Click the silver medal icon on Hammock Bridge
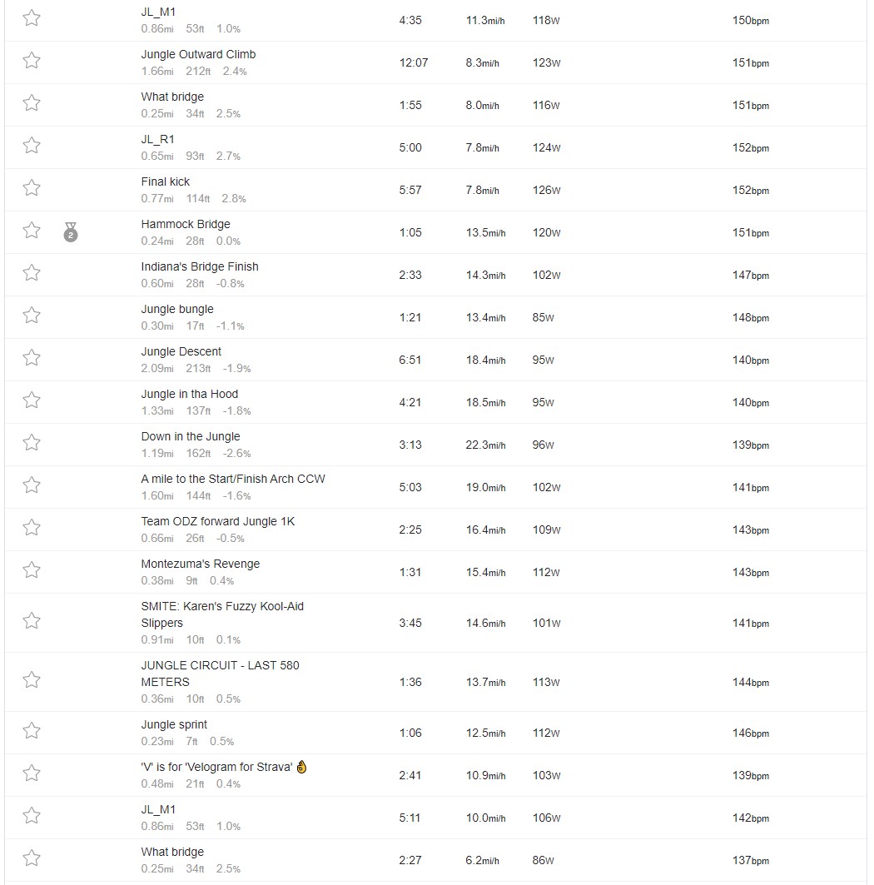 pos(71,232)
